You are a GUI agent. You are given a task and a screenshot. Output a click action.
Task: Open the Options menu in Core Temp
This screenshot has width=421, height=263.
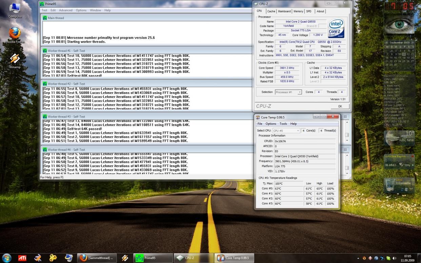271,124
